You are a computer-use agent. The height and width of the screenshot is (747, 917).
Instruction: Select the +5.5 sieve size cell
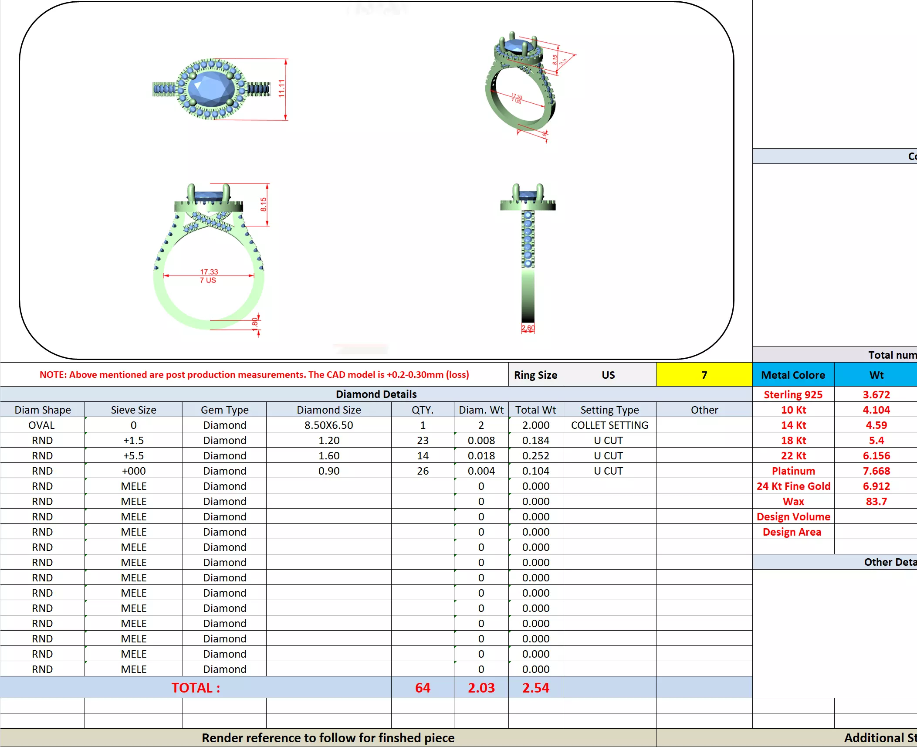click(133, 455)
